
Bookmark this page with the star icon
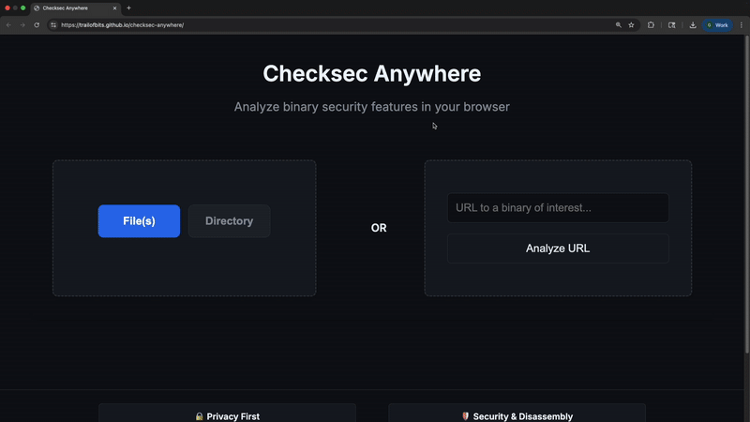632,25
